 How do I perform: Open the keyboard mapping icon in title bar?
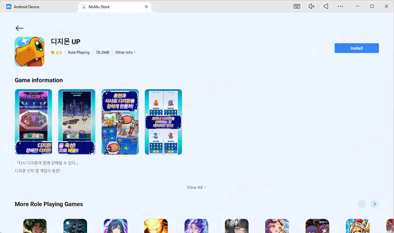(x=297, y=6)
